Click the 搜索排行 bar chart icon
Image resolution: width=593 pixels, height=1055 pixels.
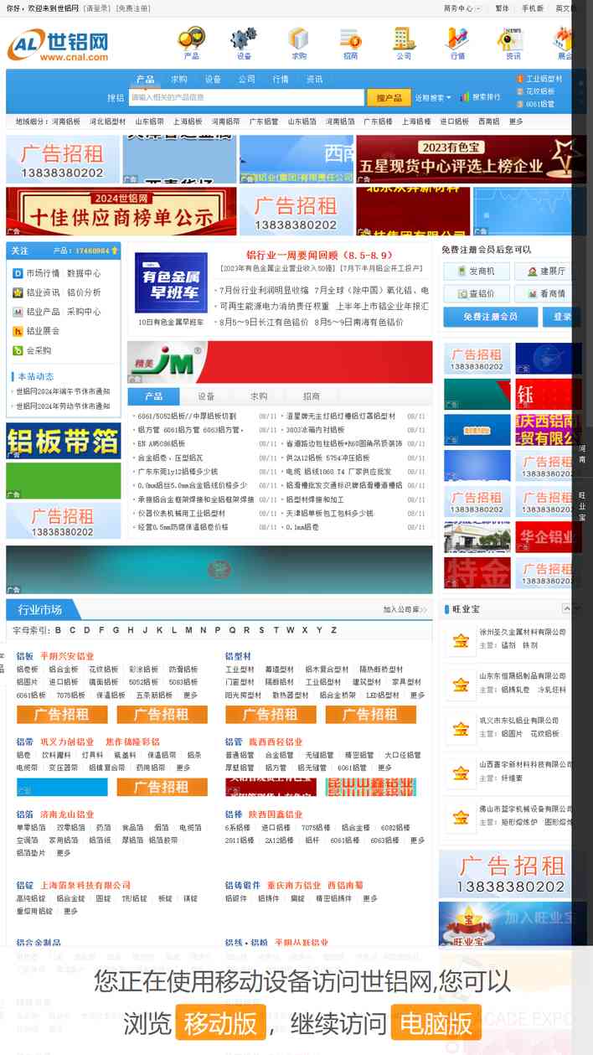click(465, 97)
